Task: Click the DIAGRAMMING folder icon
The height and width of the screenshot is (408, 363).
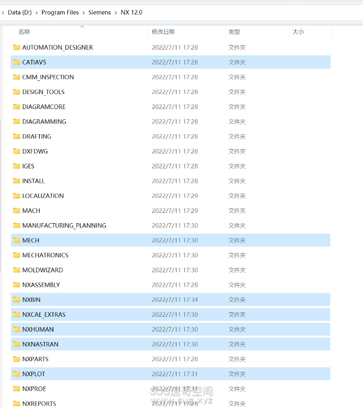Action: (17, 122)
